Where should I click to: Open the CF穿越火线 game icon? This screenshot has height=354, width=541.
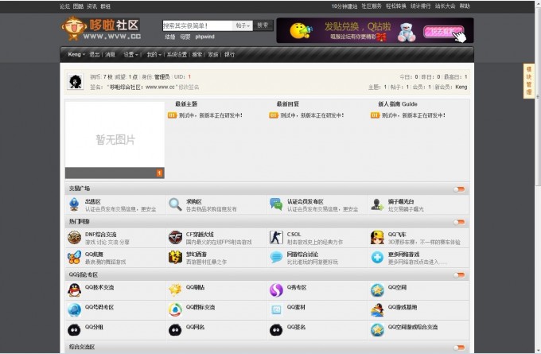pyautogui.click(x=175, y=238)
